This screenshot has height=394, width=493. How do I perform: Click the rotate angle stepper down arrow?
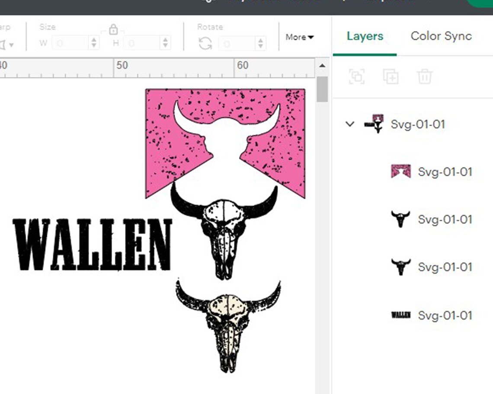pos(259,46)
